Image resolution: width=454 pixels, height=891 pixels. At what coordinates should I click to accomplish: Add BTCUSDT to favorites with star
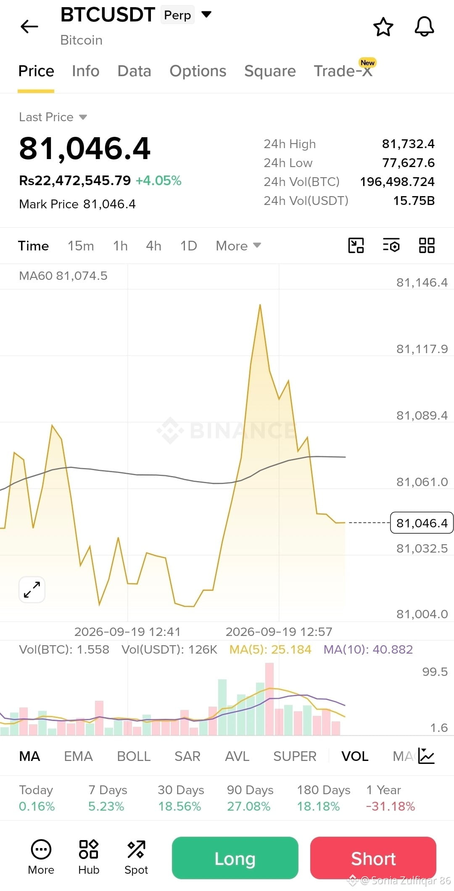(383, 27)
